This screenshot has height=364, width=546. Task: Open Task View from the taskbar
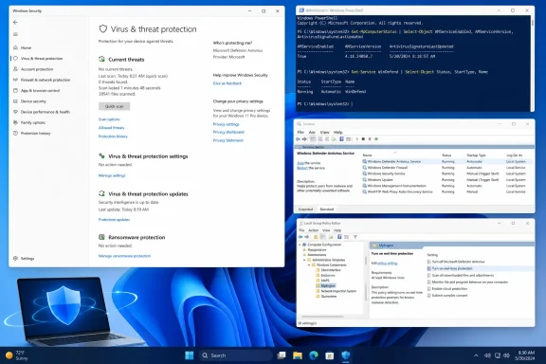tap(282, 355)
